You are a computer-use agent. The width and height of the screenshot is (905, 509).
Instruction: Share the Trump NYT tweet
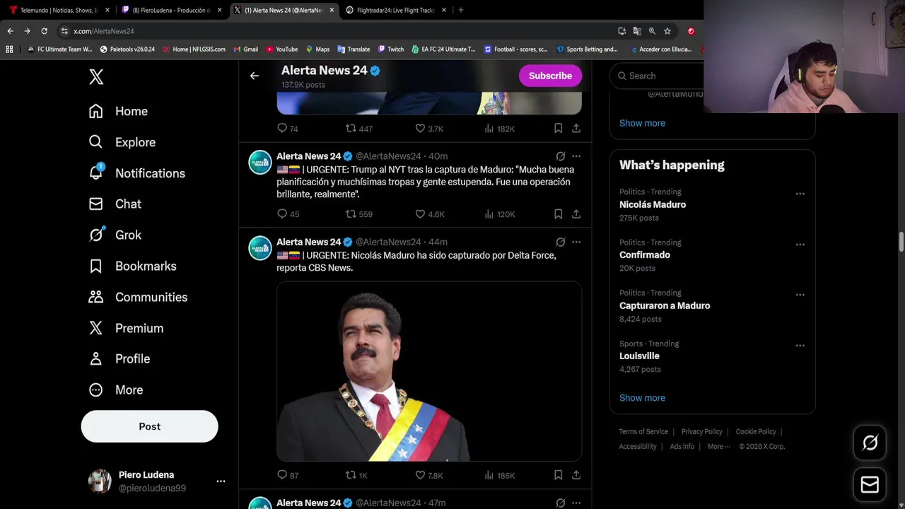tap(576, 214)
